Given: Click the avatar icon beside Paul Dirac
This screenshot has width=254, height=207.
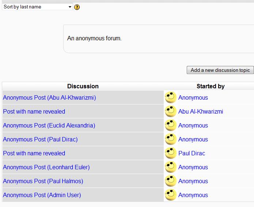Looking at the screenshot, I should tap(171, 153).
